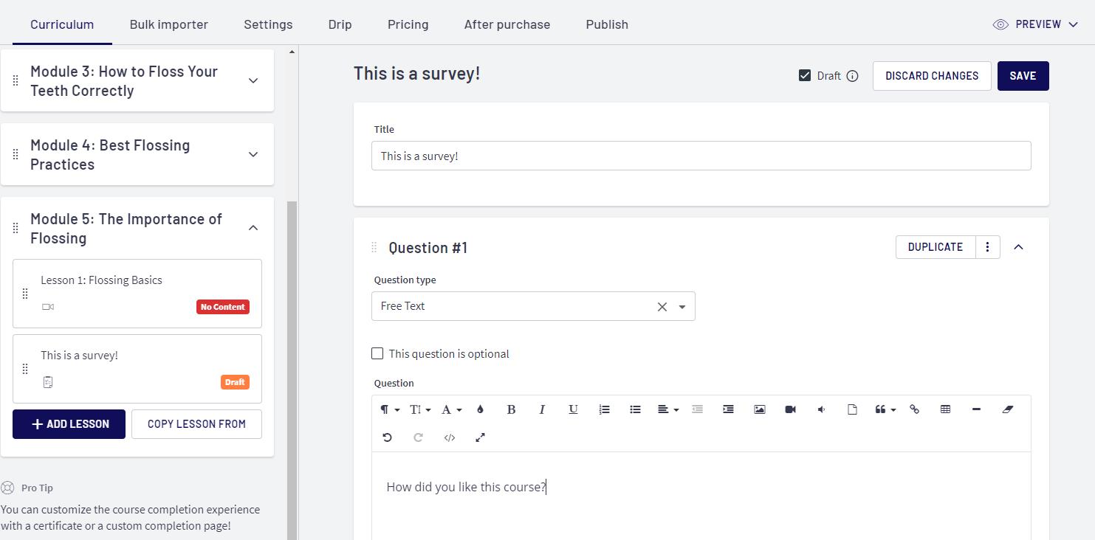The image size is (1095, 540).
Task: Open the code view of the editor
Action: [x=449, y=437]
